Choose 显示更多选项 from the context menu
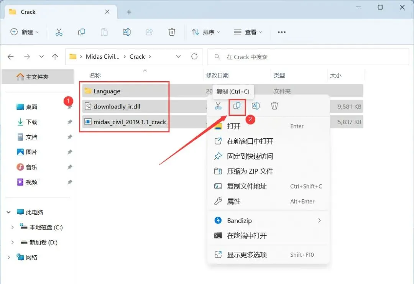 (268, 255)
